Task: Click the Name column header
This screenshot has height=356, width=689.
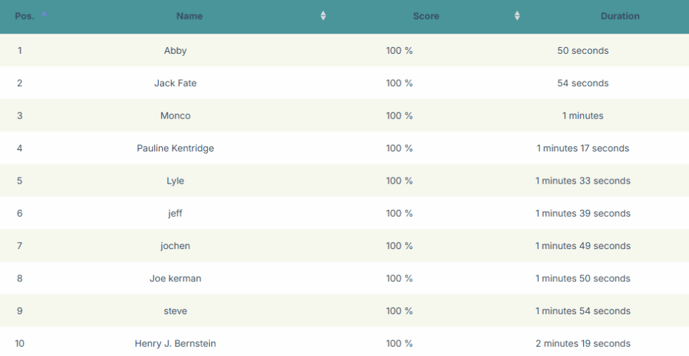Action: [x=189, y=16]
